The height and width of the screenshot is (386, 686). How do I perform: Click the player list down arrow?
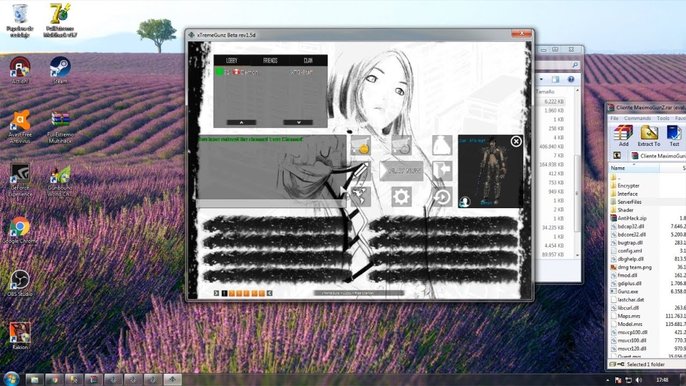(x=298, y=122)
